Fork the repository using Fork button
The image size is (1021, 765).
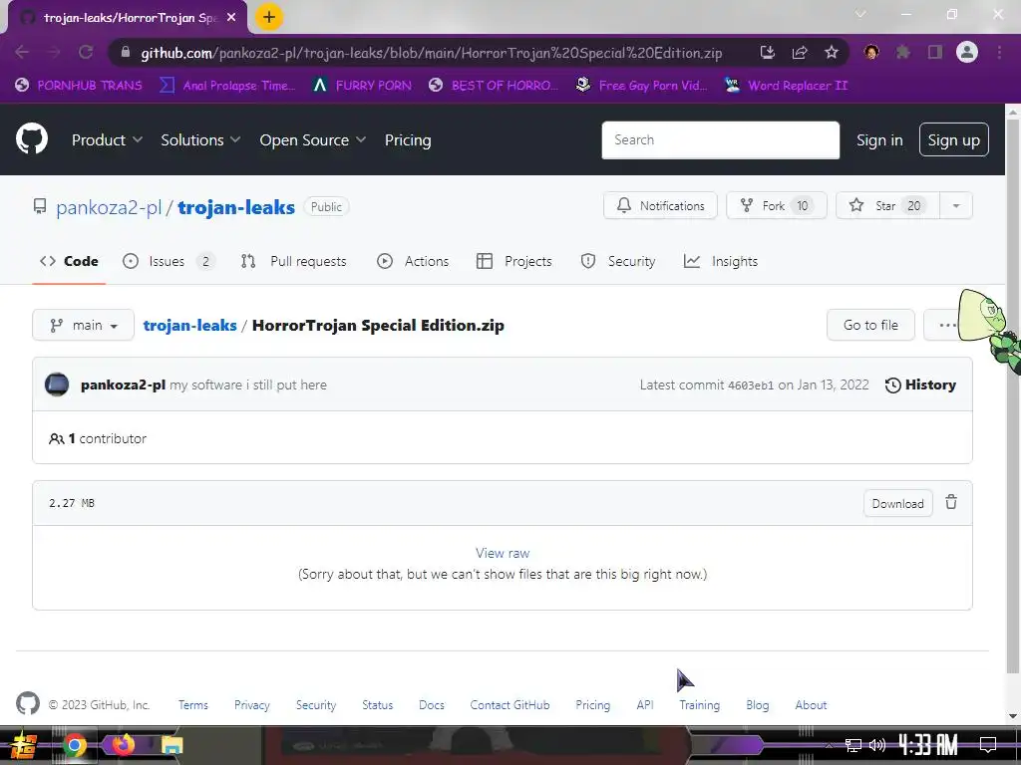[x=776, y=205]
